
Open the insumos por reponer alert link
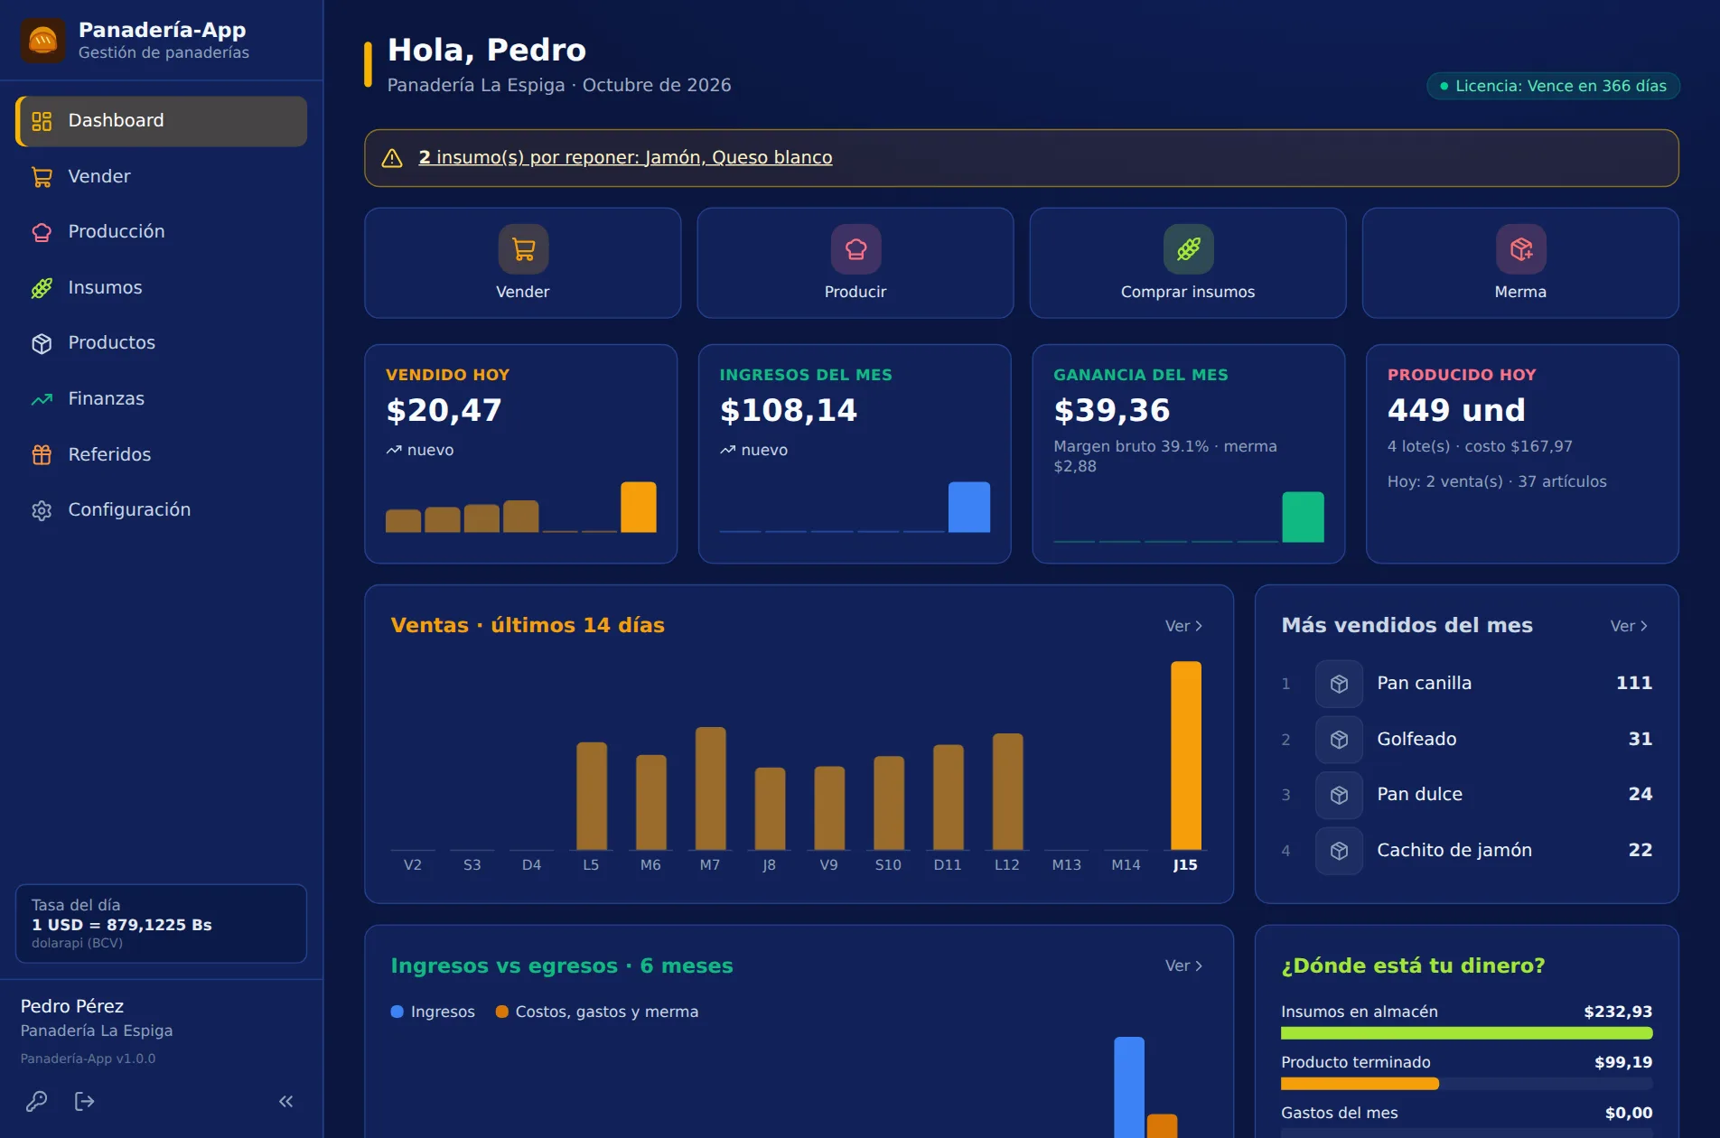[625, 157]
